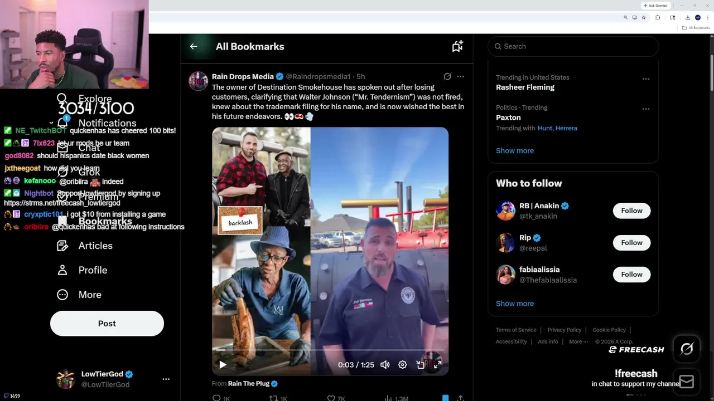Click the install app icon in address bar
This screenshot has height=401, width=714.
coord(634,18)
